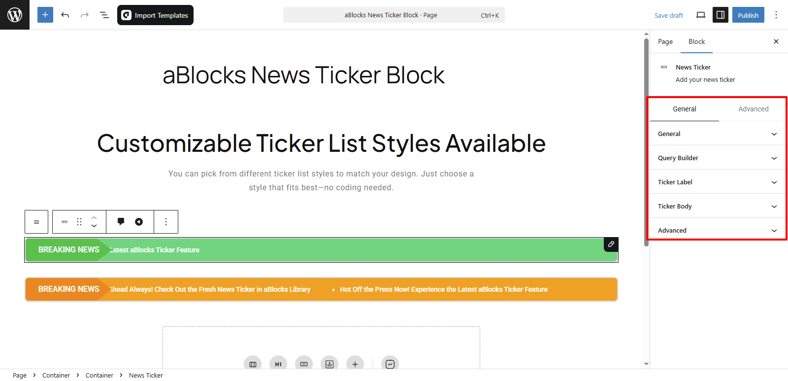Insert an H1 heading block
788x381 pixels.
278,364
